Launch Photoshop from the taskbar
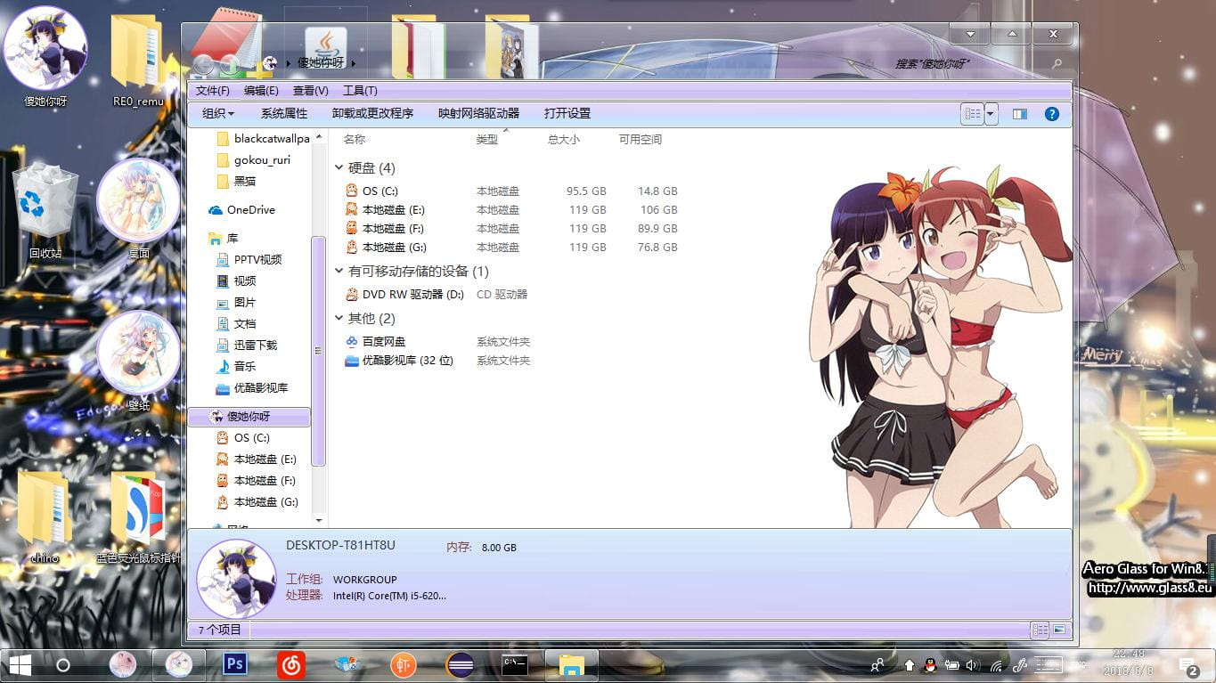 [234, 665]
